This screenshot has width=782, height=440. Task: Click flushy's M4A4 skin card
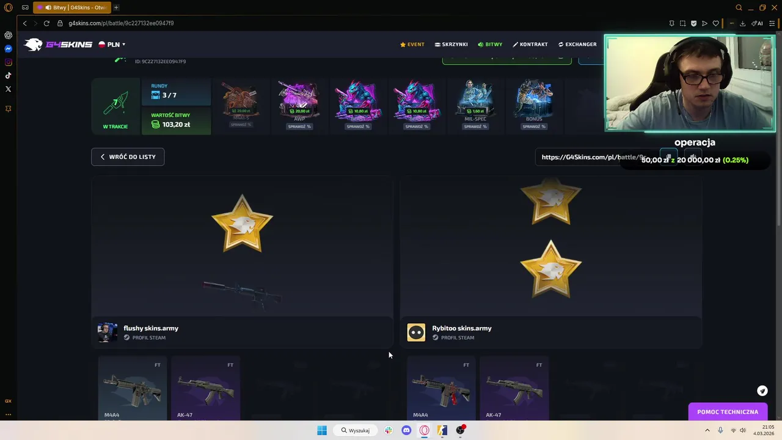[133, 389]
